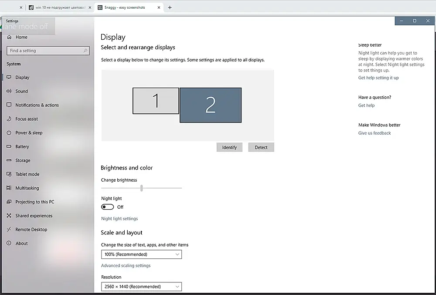Image resolution: width=436 pixels, height=295 pixels.
Task: Select display 1 monitor box
Action: tap(156, 101)
